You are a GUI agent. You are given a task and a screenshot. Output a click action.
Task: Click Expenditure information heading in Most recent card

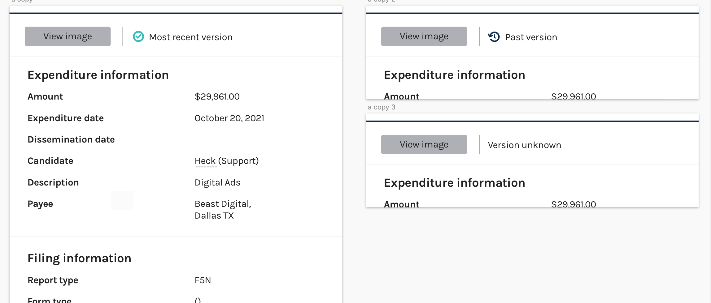tap(98, 75)
